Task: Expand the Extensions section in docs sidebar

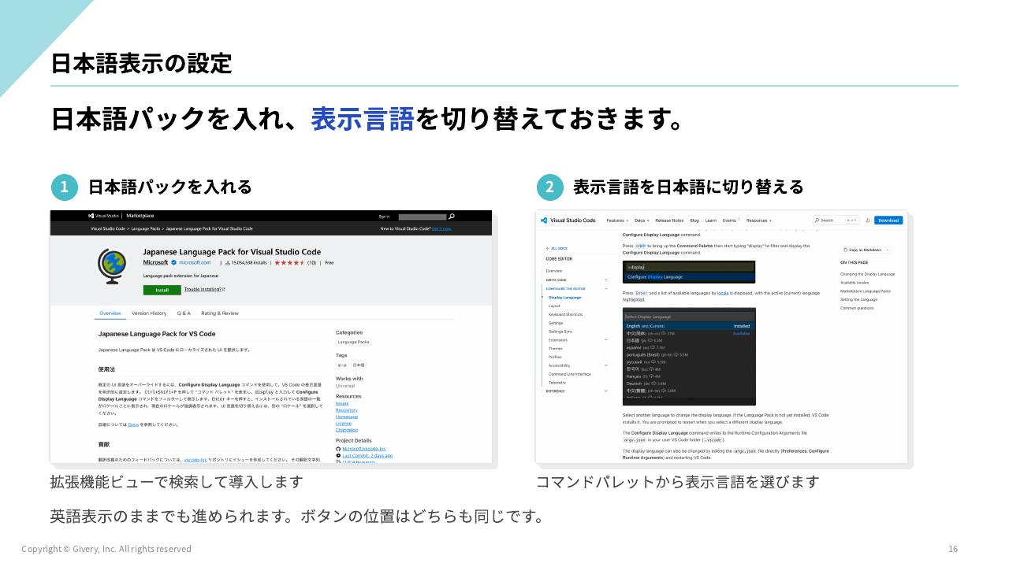Action: 606,340
